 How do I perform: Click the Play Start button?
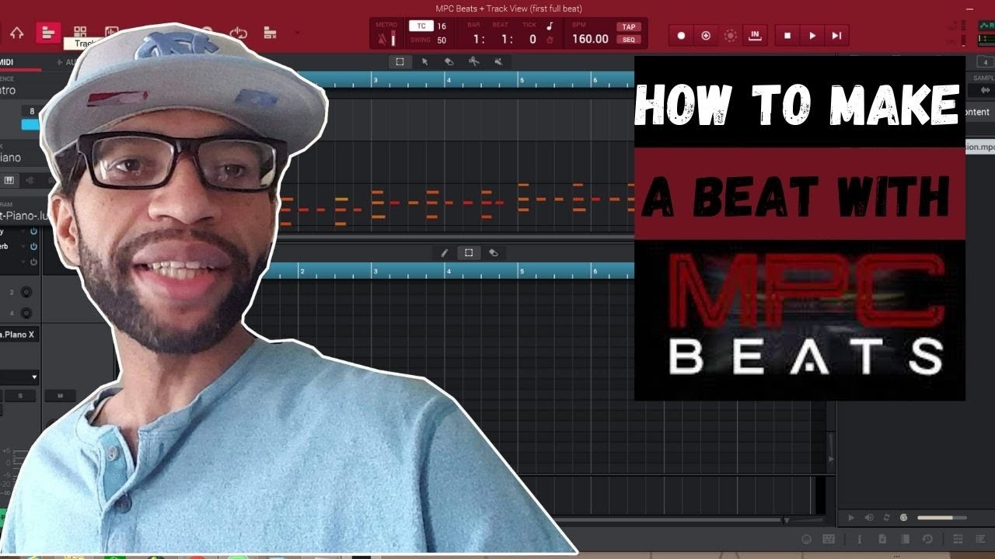click(836, 36)
